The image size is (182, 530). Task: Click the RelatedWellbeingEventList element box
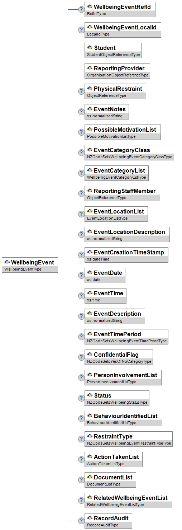(x=128, y=500)
